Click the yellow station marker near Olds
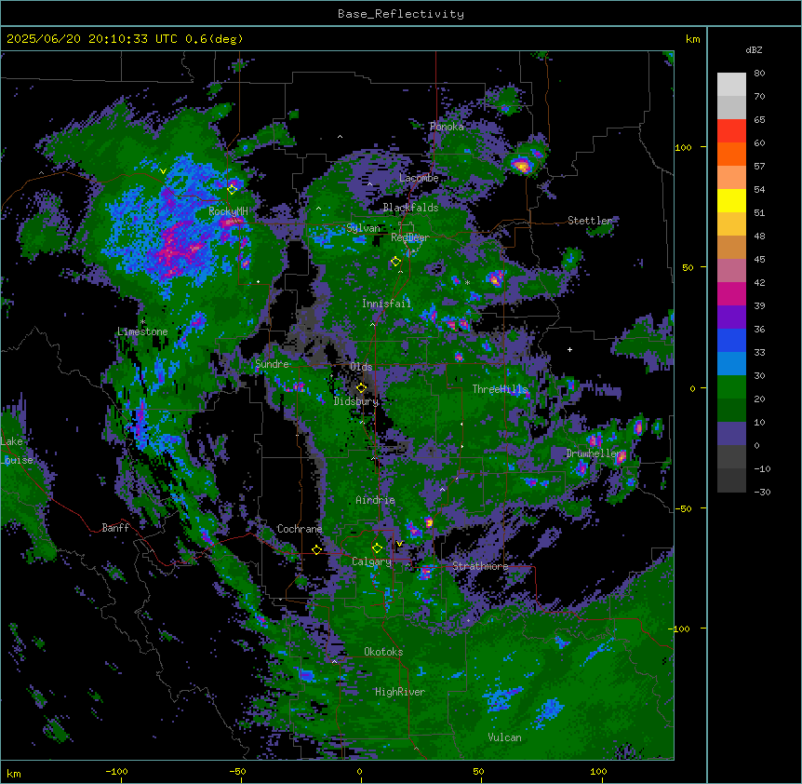This screenshot has width=802, height=784. [x=362, y=388]
